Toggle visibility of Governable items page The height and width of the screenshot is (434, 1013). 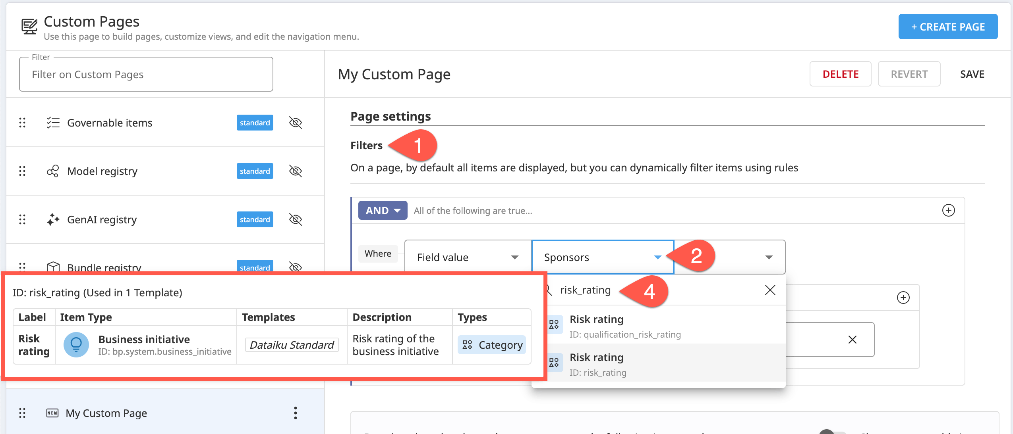click(295, 123)
